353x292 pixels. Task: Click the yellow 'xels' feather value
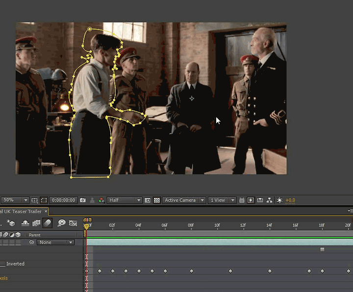tap(4, 278)
